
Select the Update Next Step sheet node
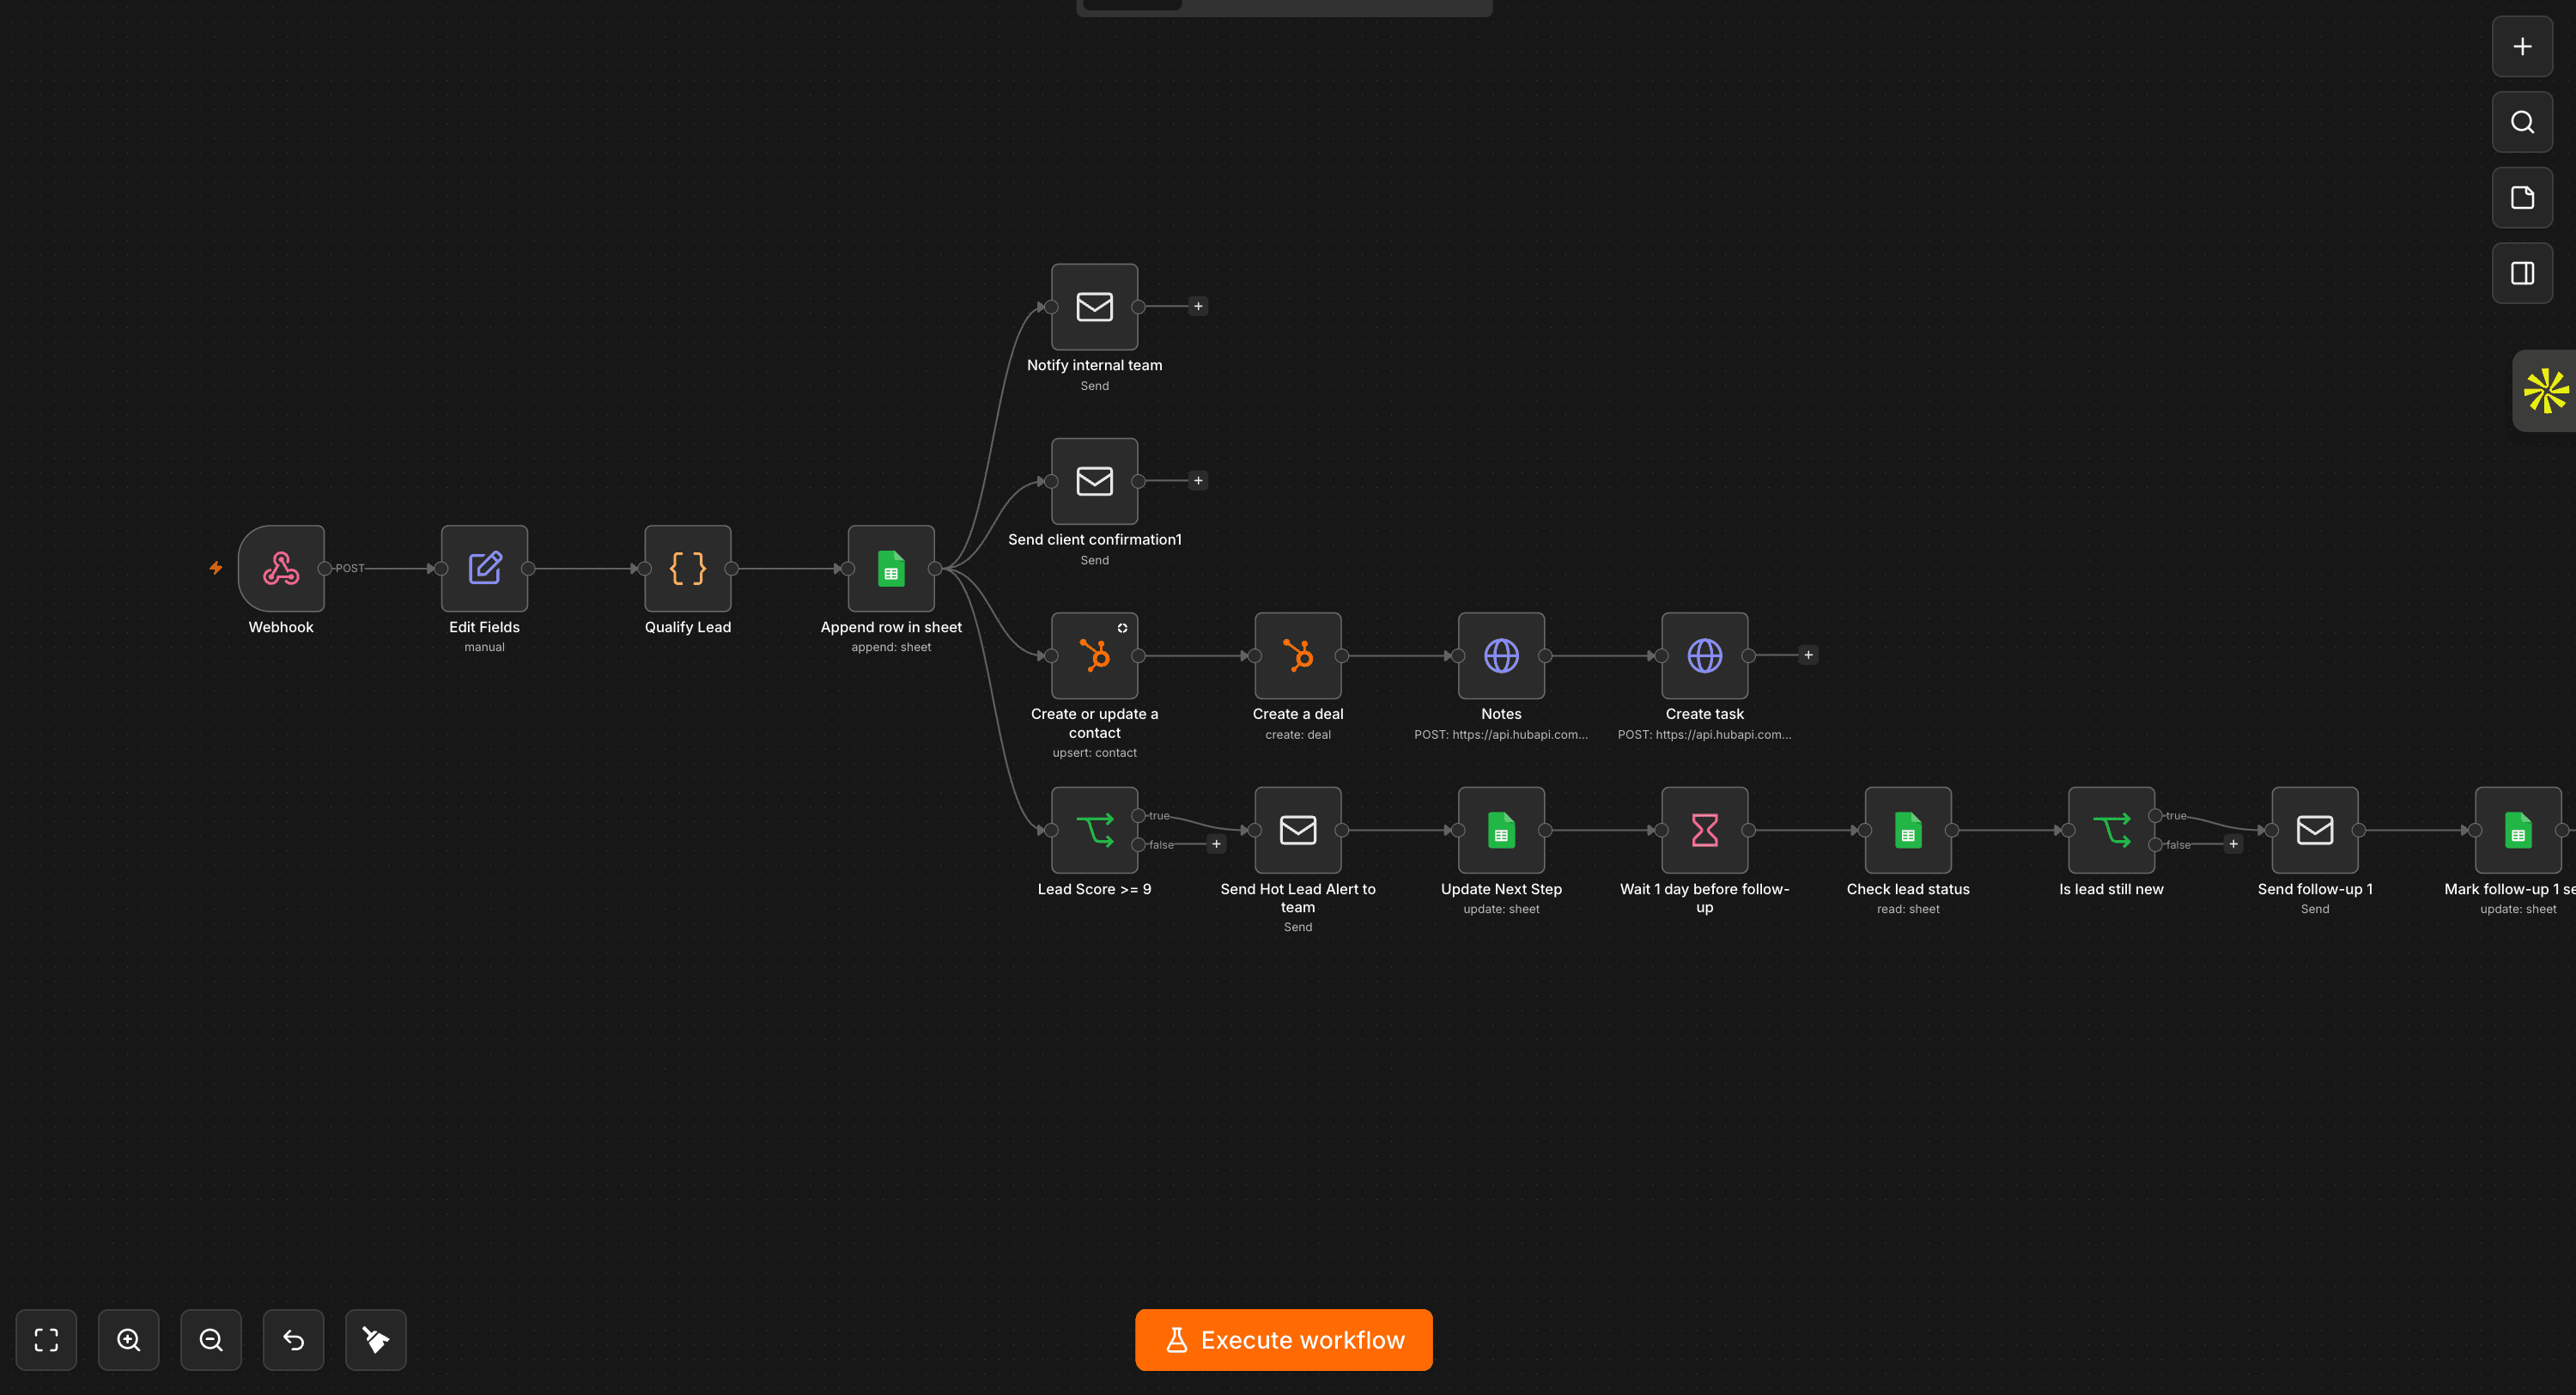point(1501,830)
